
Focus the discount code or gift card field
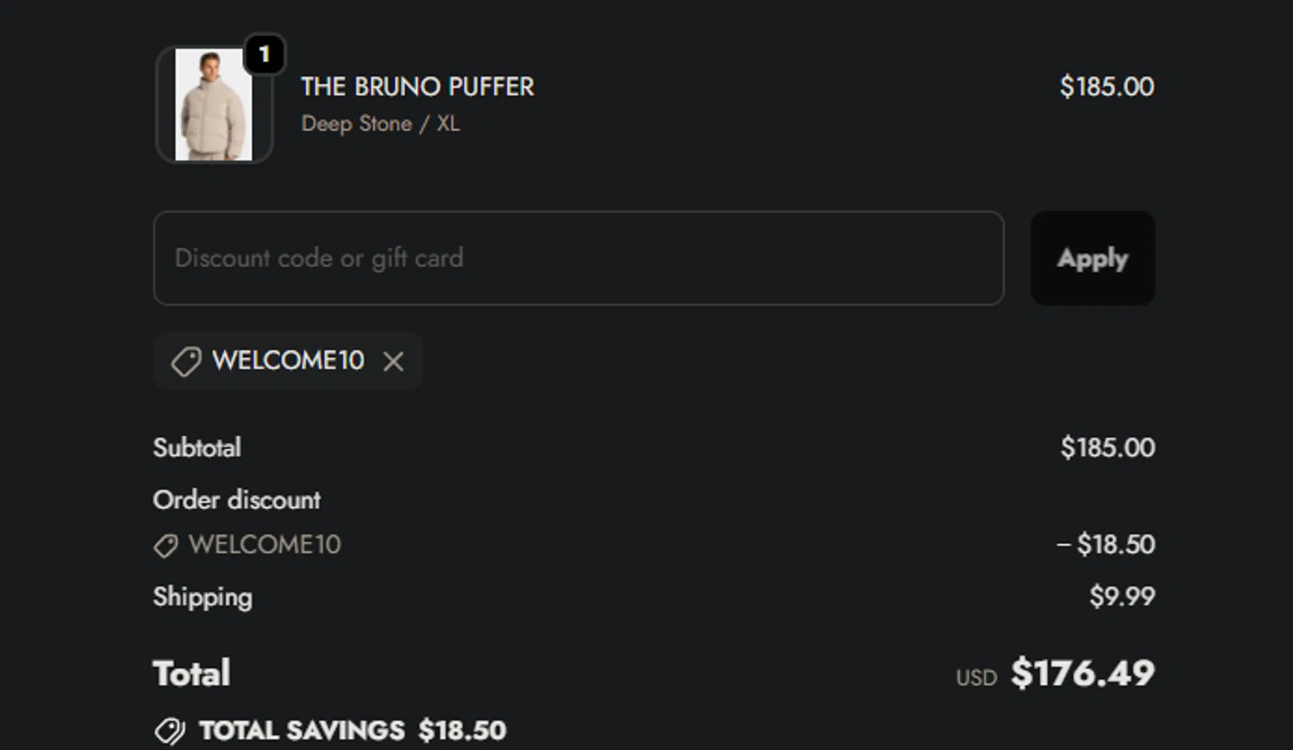coord(578,258)
